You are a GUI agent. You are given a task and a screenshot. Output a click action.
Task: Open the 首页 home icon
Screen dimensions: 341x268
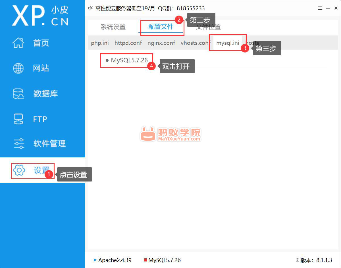click(x=18, y=43)
